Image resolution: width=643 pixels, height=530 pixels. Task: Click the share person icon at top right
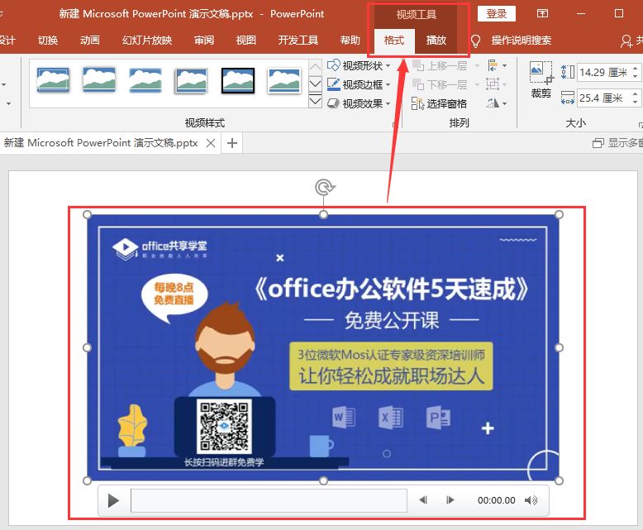[626, 41]
